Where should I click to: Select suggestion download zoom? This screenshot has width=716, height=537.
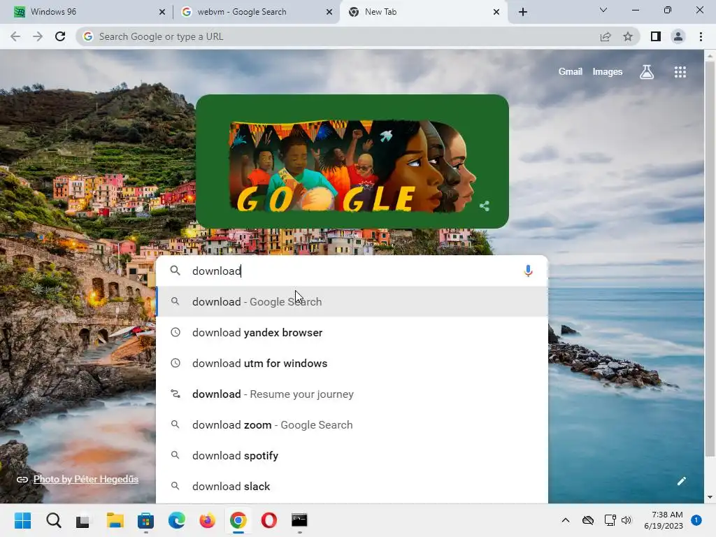click(352, 424)
